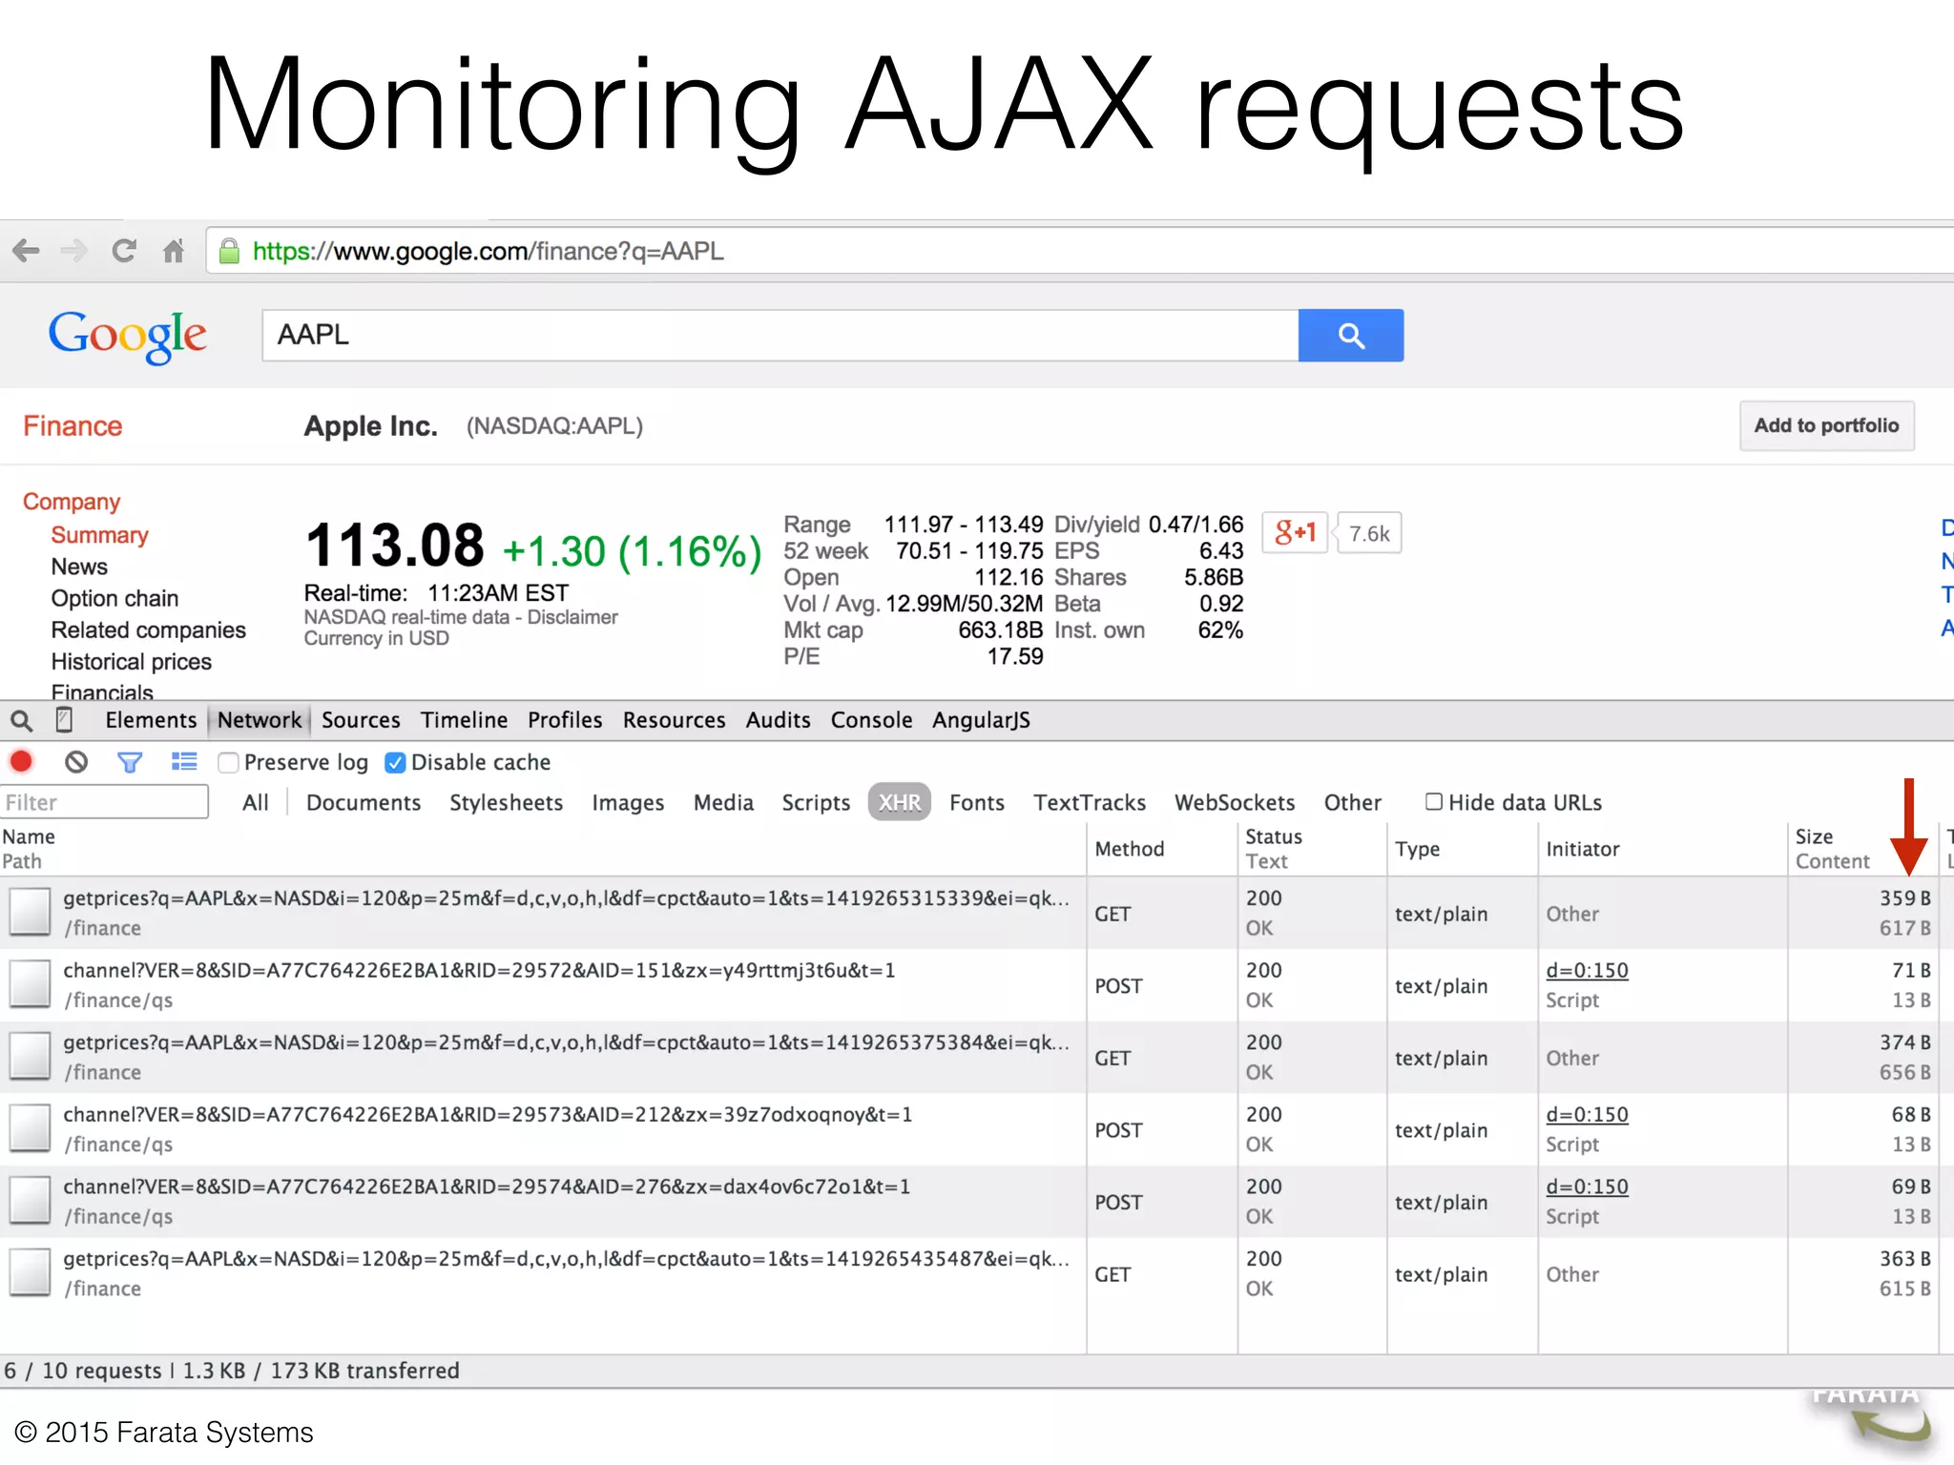Viewport: 1954px width, 1465px height.
Task: Click the red record network log button
Action: (x=21, y=762)
